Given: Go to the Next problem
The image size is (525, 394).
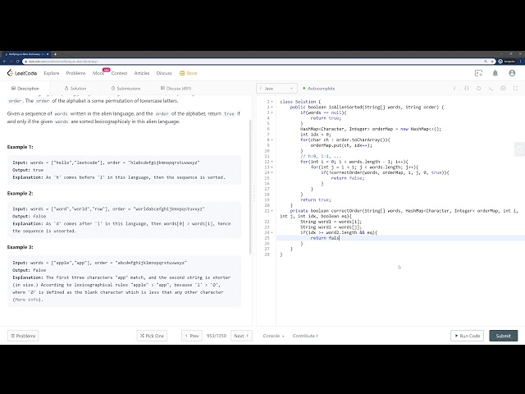Looking at the screenshot, I should click(x=241, y=336).
